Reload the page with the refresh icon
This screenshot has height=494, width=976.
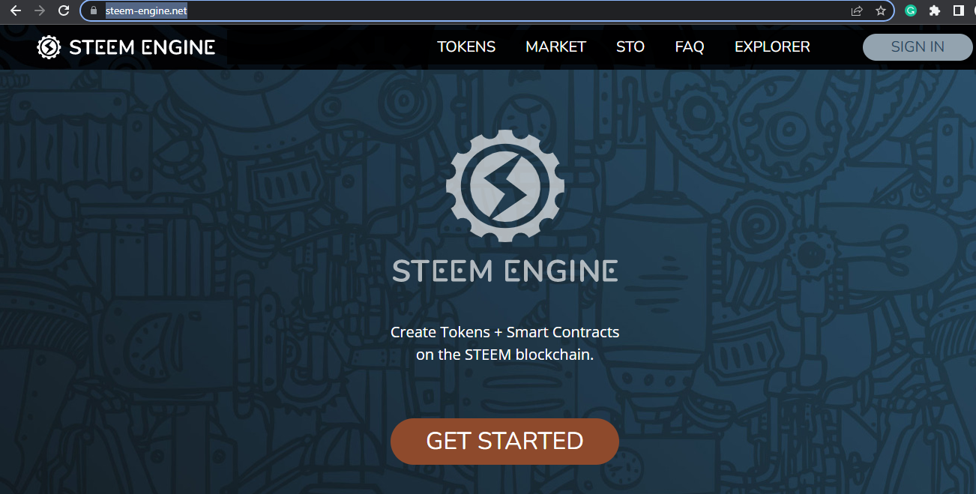(x=64, y=10)
